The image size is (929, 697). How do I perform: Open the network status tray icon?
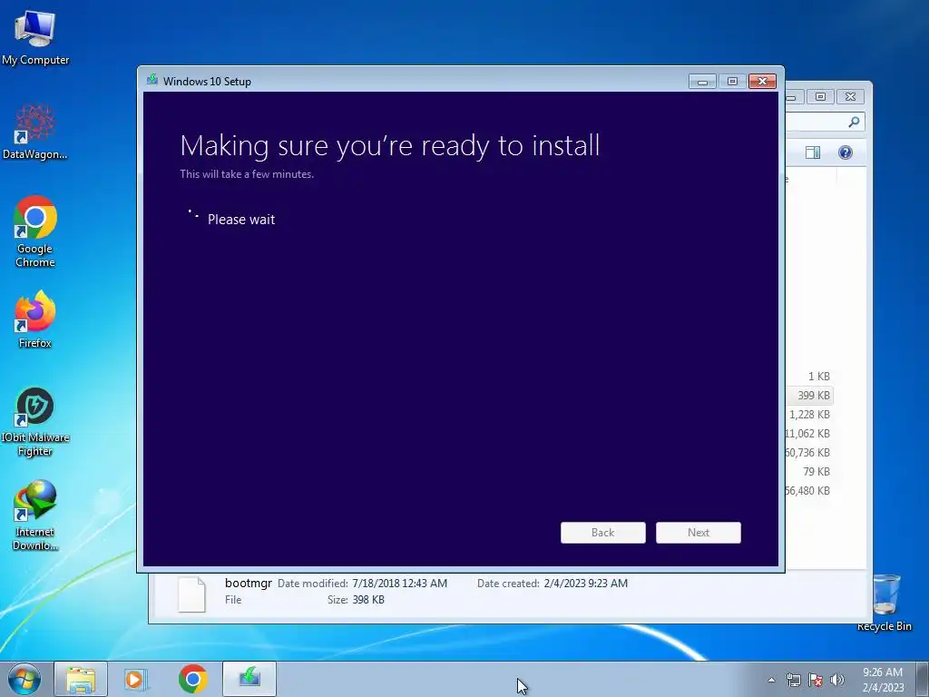(793, 680)
